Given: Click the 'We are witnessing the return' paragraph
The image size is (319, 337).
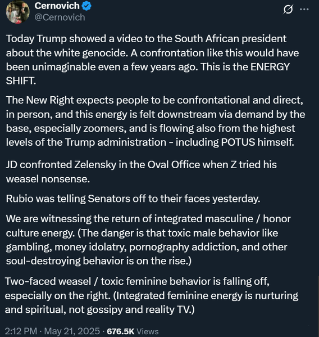Looking at the screenshot, I should [x=148, y=240].
